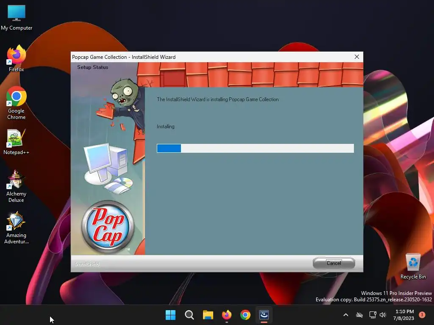
Task: Close the InstallShield Wizard window
Action: (357, 57)
